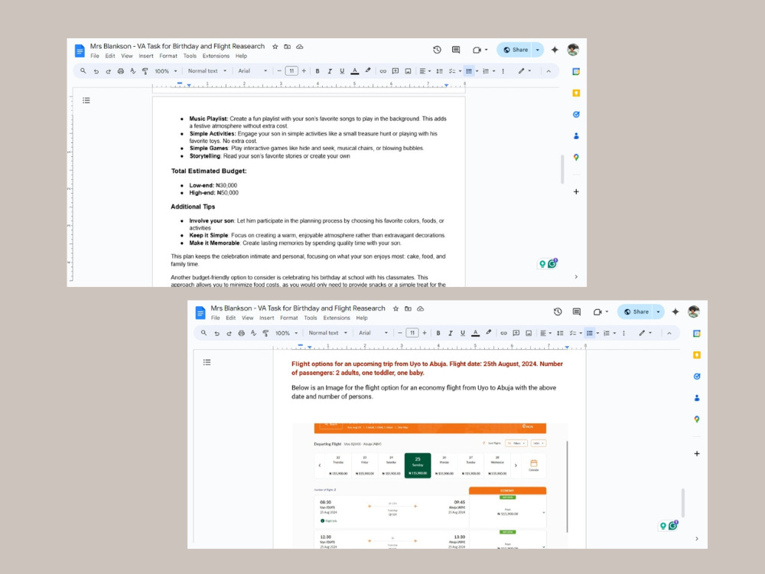765x574 pixels.
Task: Open zoom 100% dropdown in top window
Action: [x=165, y=71]
